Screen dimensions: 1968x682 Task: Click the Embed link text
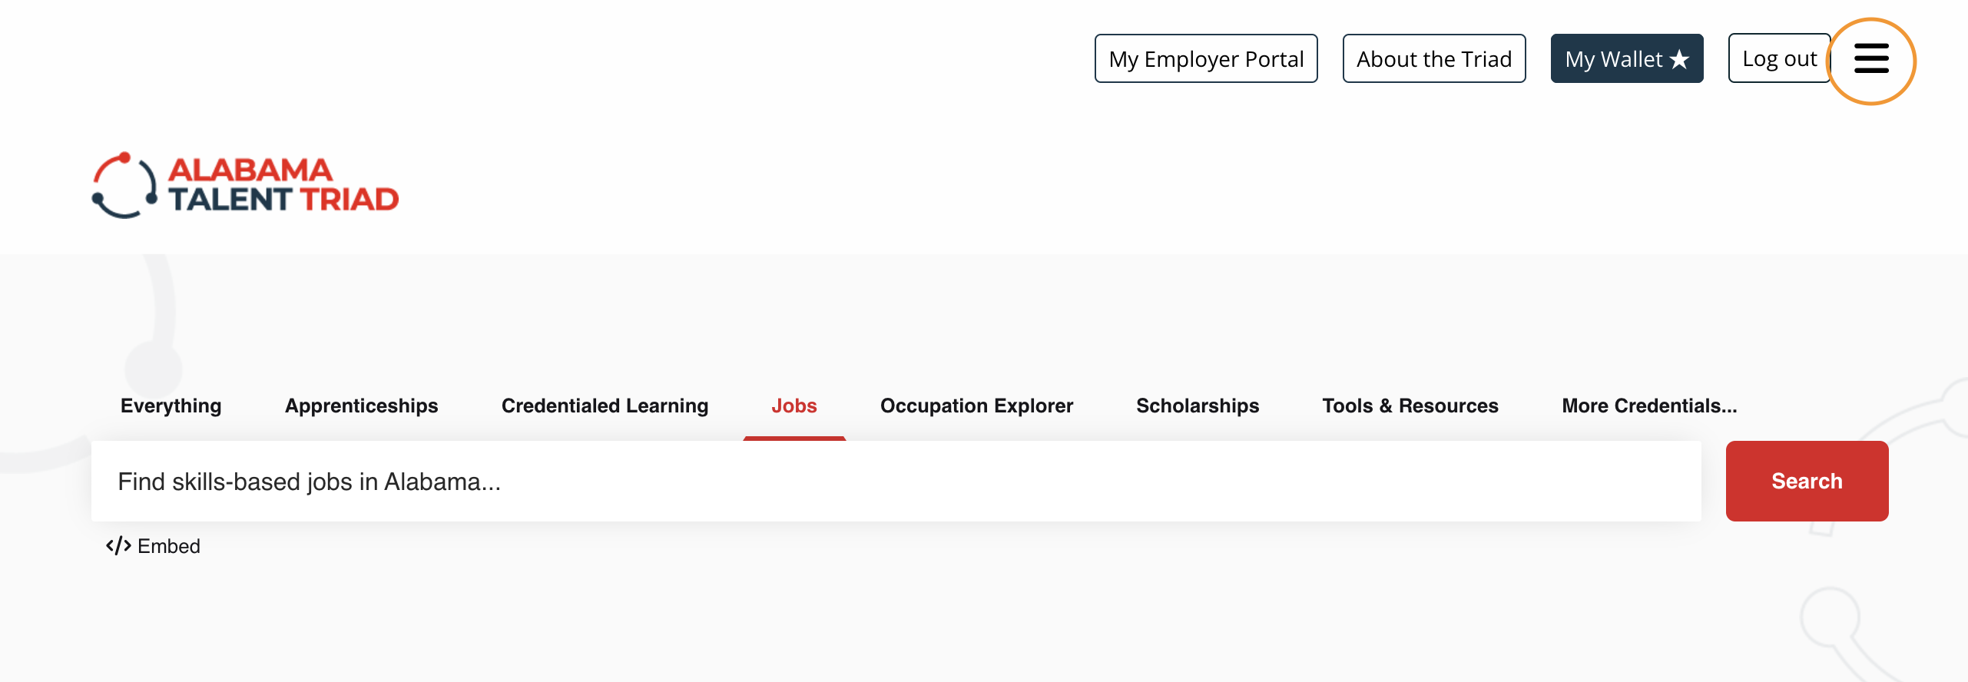pos(169,546)
